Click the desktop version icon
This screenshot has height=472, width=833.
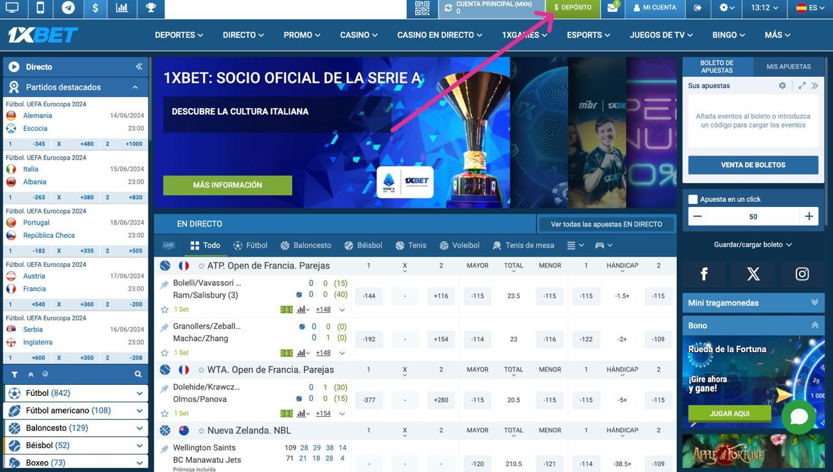coord(12,8)
